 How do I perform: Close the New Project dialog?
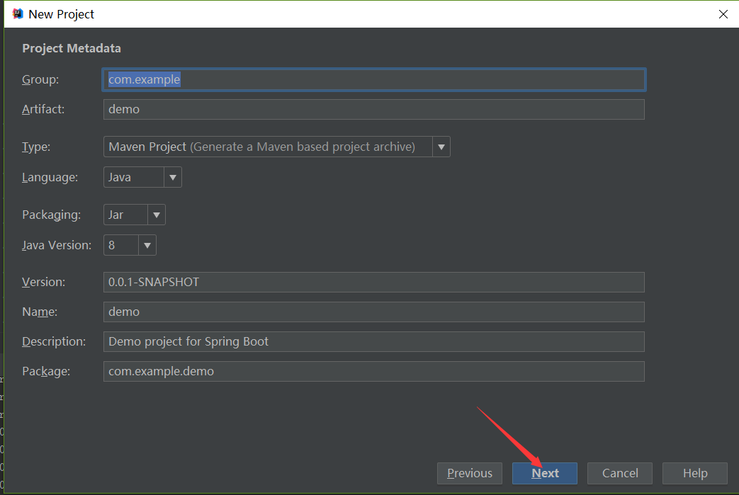[723, 14]
